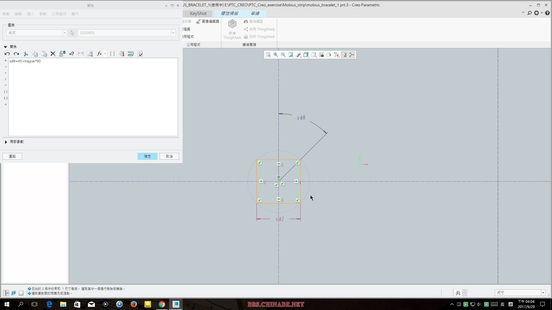The width and height of the screenshot is (552, 310).
Task: Zoom out with graphics toolbar magnifier
Action: point(283,55)
